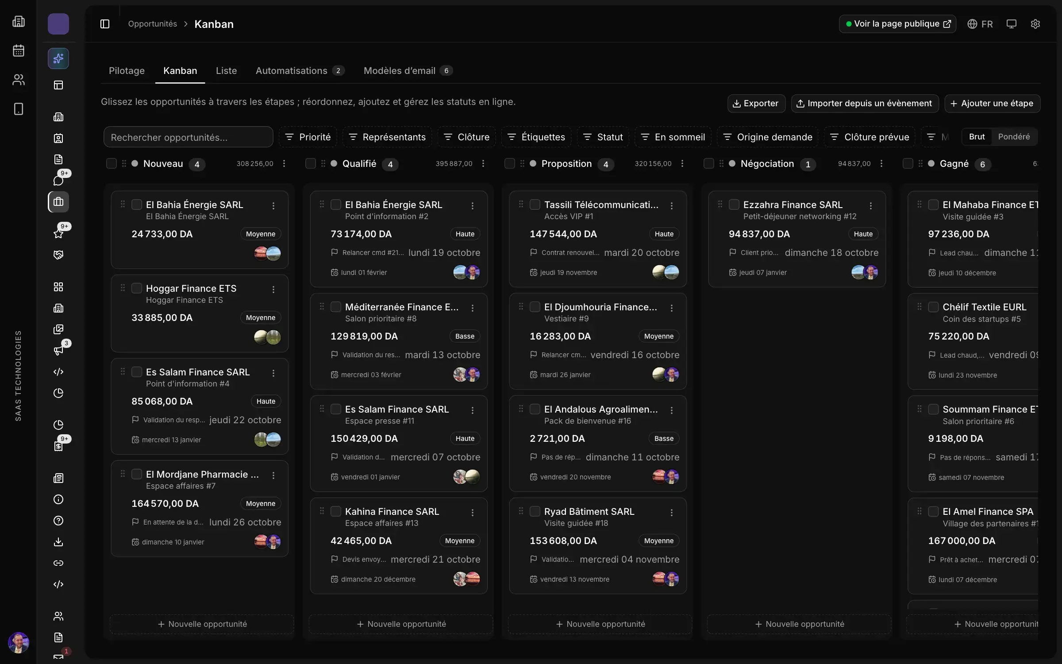This screenshot has width=1062, height=664.
Task: Open the Proposition column options menu
Action: tap(682, 164)
